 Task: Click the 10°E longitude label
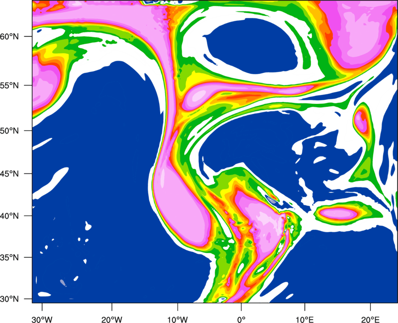pyautogui.click(x=304, y=319)
